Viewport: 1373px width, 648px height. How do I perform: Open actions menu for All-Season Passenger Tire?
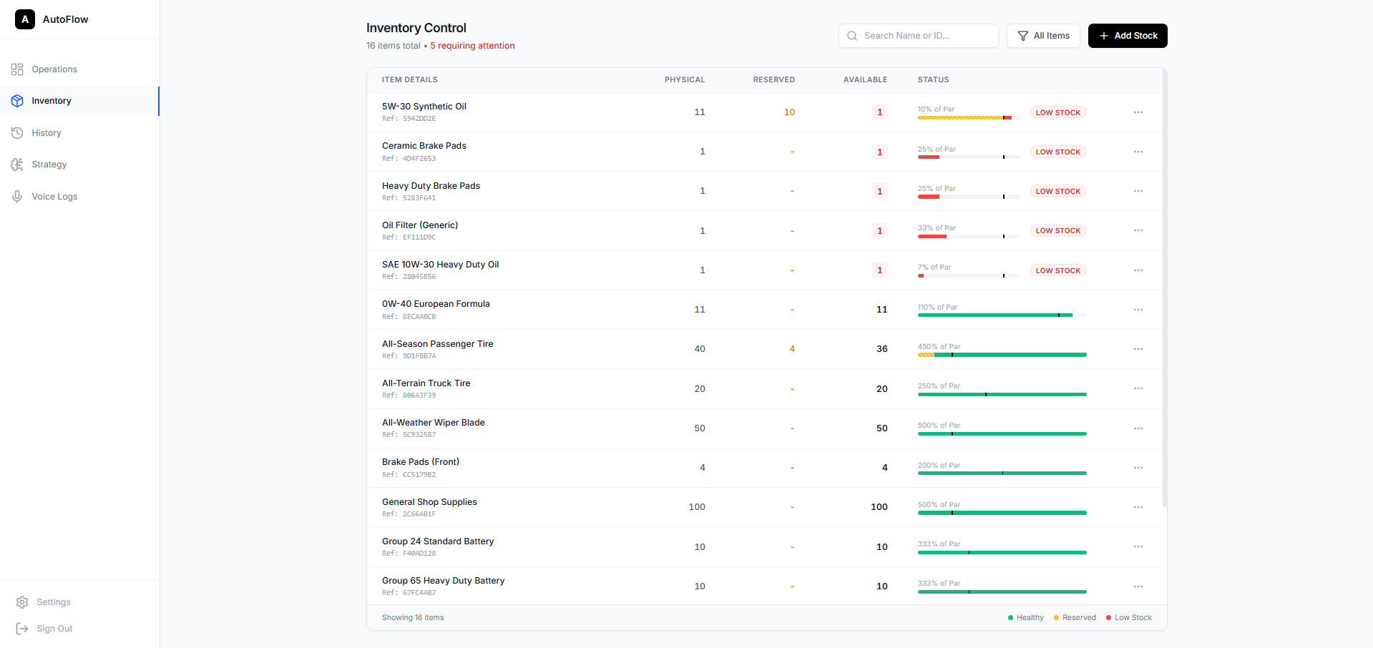pyautogui.click(x=1138, y=349)
